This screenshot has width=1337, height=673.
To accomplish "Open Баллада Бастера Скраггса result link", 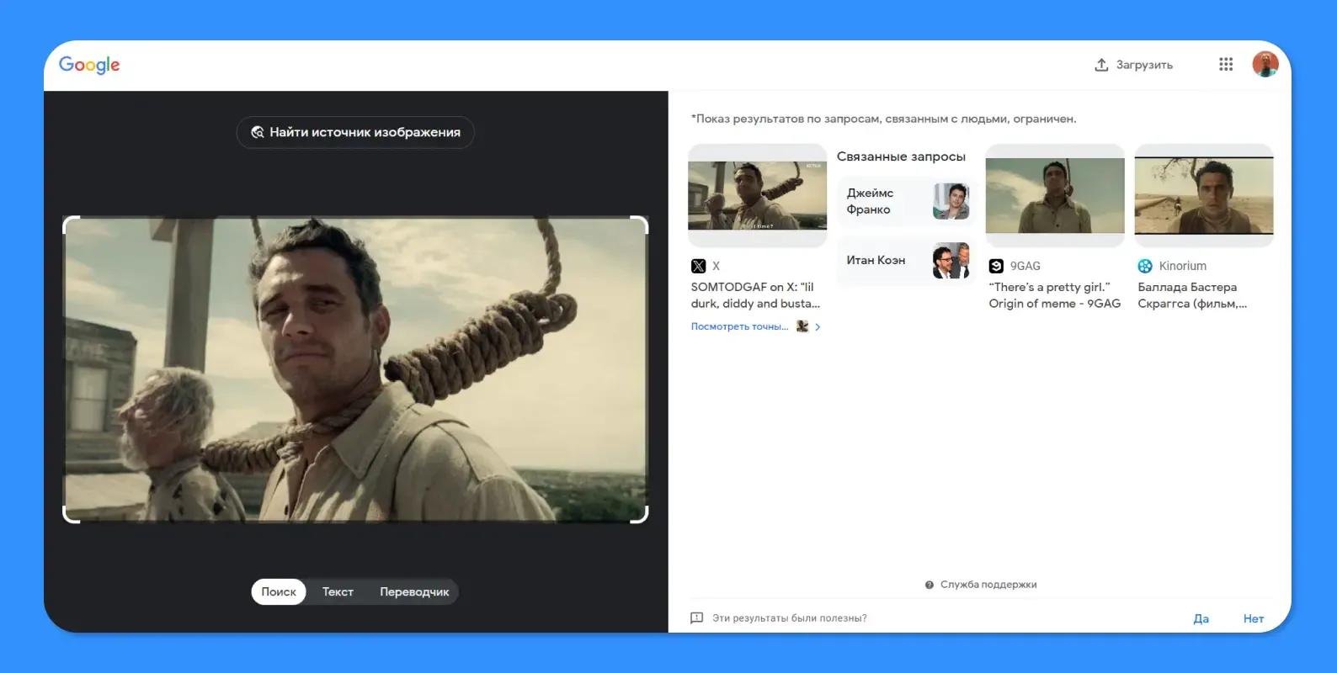I will pos(1192,295).
